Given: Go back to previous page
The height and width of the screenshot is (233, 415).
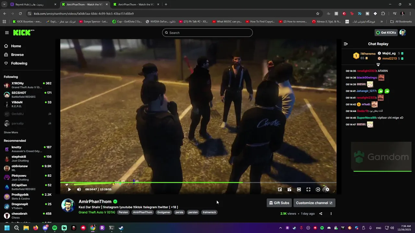Looking at the screenshot, I should [x=5, y=14].
